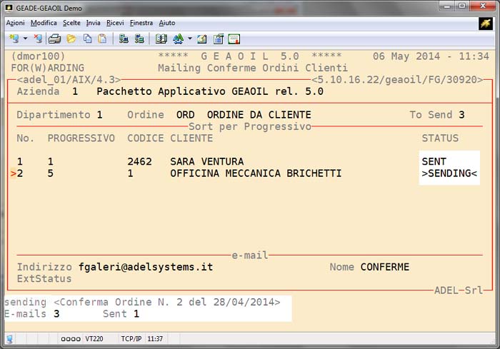Click the paste clipboard icon
500x349 pixels.
[x=102, y=39]
